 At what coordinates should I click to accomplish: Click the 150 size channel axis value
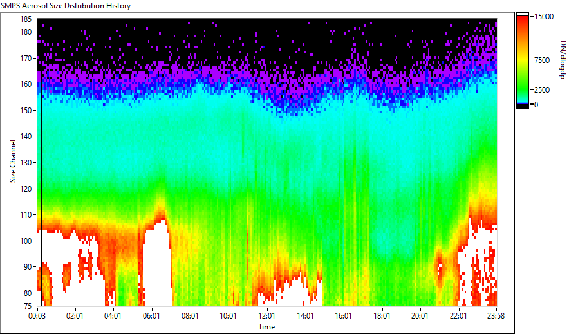click(25, 110)
